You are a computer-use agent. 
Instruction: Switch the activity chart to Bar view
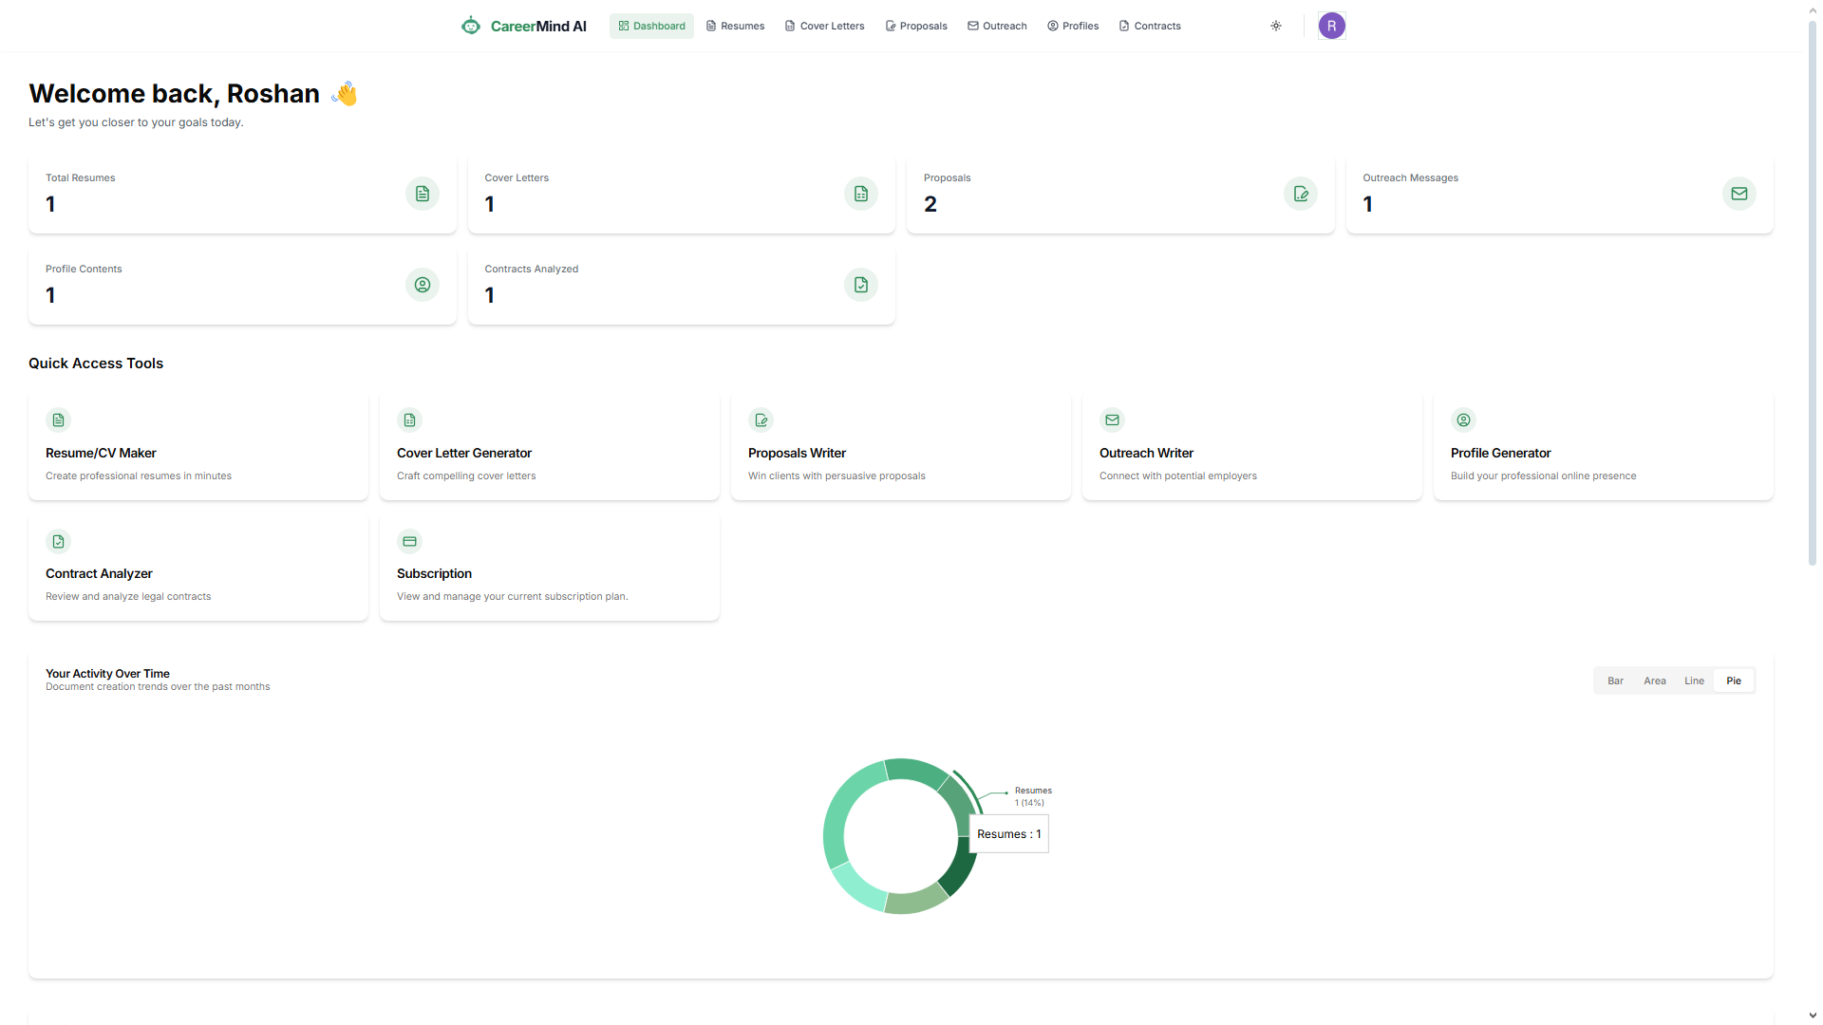click(1615, 680)
